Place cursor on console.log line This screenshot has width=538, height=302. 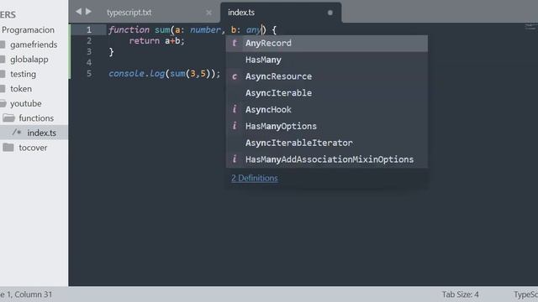pyautogui.click(x=165, y=74)
